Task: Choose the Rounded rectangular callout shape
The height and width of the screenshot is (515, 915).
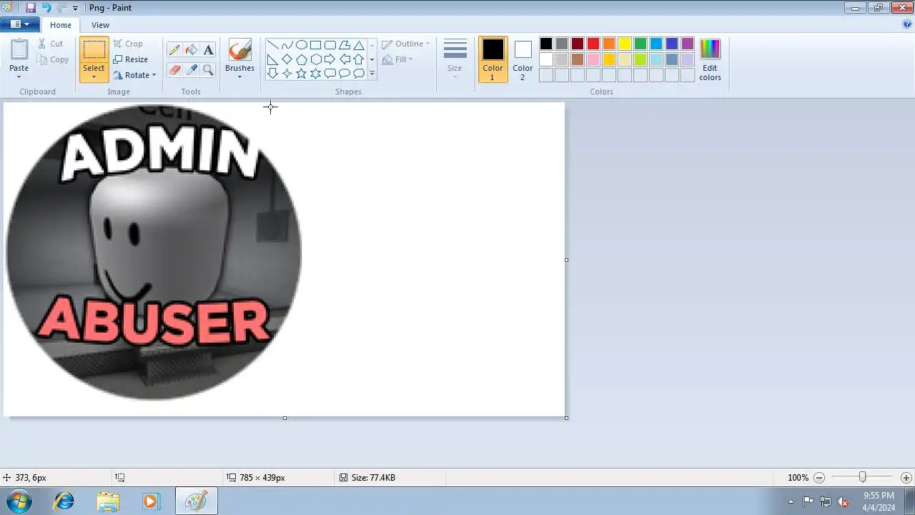Action: click(x=330, y=74)
